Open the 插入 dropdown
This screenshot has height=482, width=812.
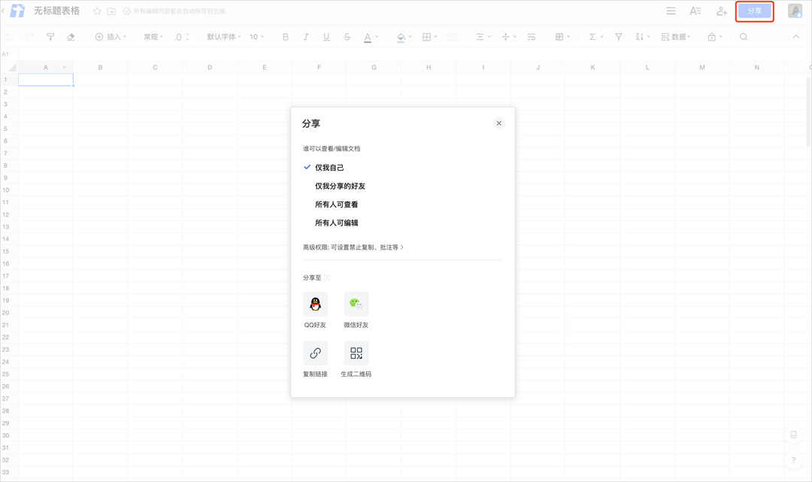click(111, 37)
